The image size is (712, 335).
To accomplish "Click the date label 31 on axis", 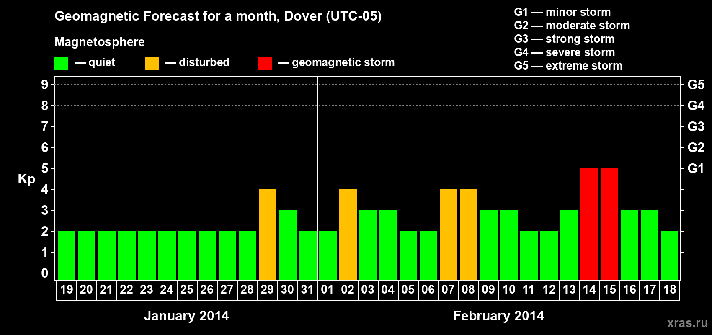I will (x=307, y=289).
